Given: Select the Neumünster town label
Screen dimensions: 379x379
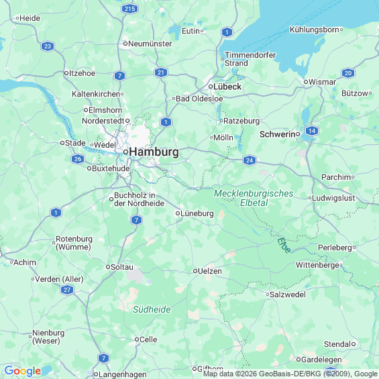Looking at the screenshot, I should [150, 44].
